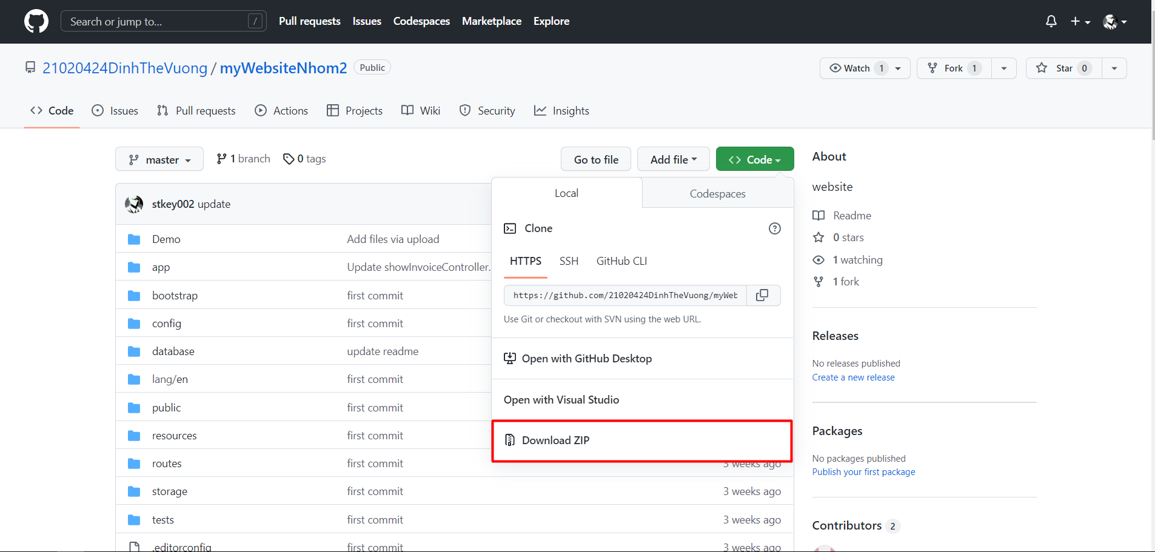
Task: Star the repository
Action: tap(1062, 68)
